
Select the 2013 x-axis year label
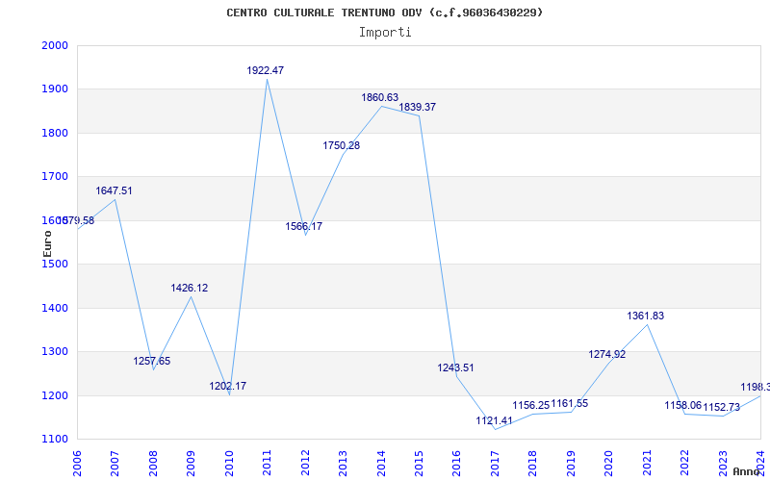pyautogui.click(x=343, y=464)
